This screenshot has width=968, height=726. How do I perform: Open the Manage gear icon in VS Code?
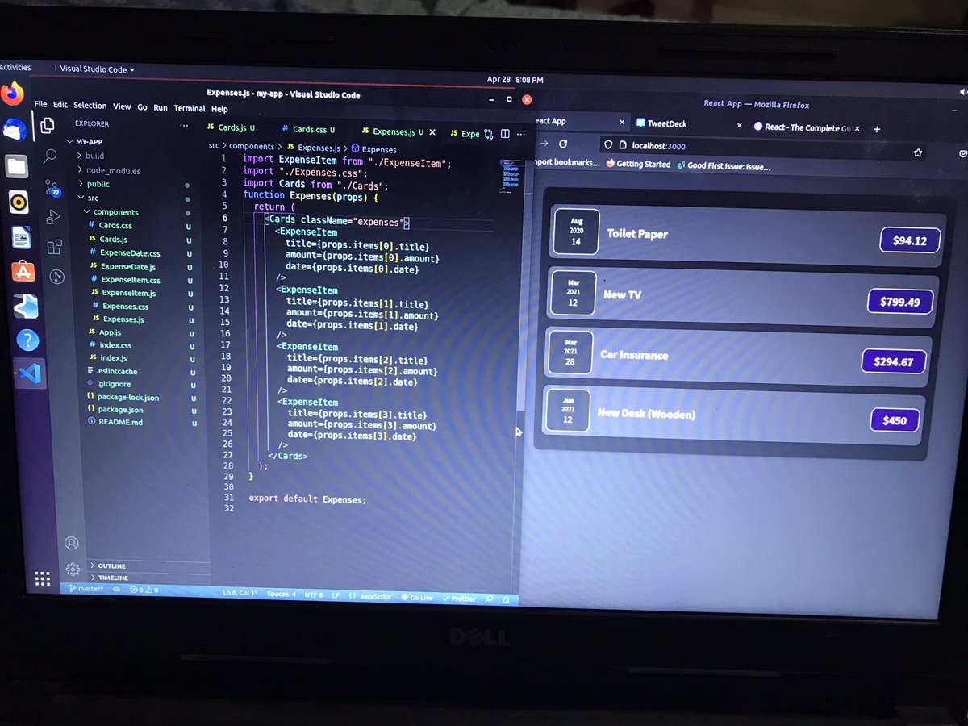point(73,569)
